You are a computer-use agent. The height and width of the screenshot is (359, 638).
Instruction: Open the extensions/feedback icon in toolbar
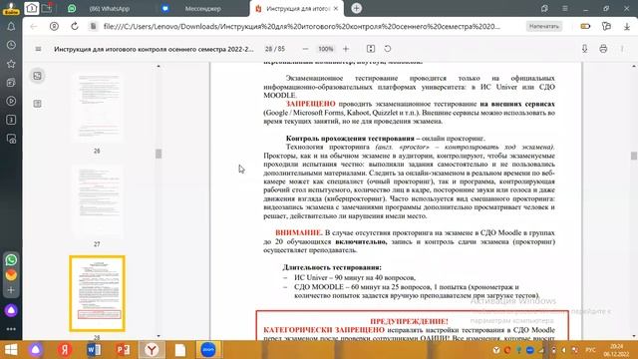click(606, 27)
